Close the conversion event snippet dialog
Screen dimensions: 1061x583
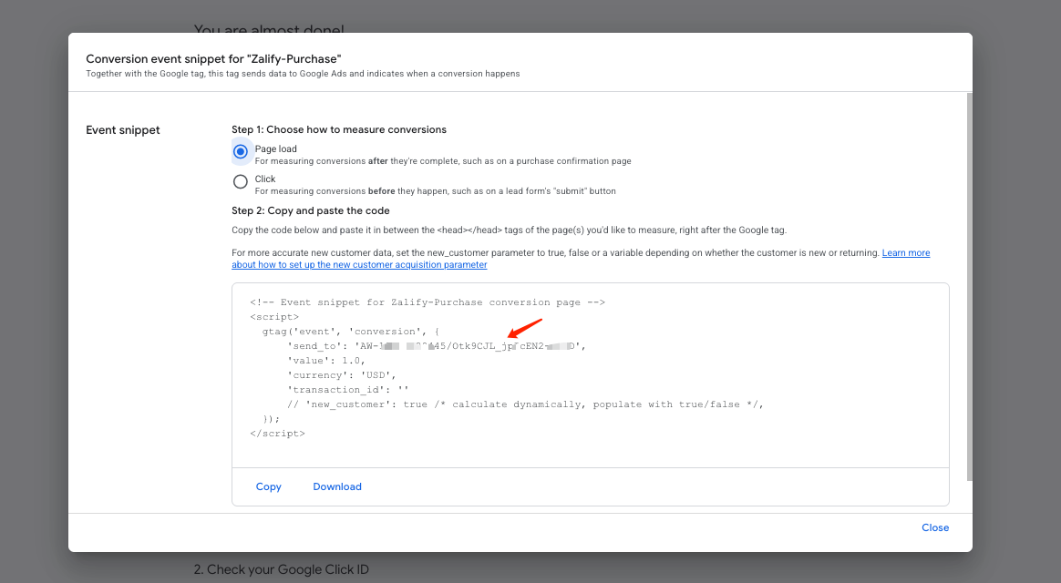935,527
